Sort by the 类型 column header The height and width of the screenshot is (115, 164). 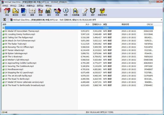[x=111, y=24]
